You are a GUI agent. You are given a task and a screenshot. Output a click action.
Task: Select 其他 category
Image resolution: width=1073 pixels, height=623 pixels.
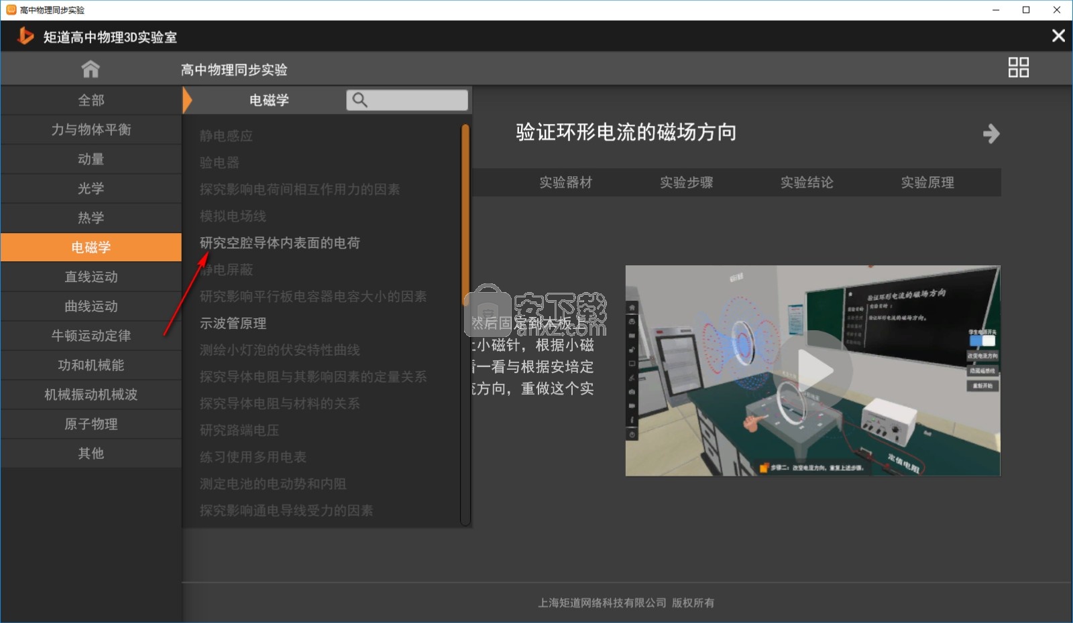click(x=91, y=454)
